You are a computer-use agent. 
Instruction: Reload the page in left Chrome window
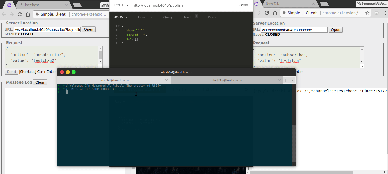(20, 14)
